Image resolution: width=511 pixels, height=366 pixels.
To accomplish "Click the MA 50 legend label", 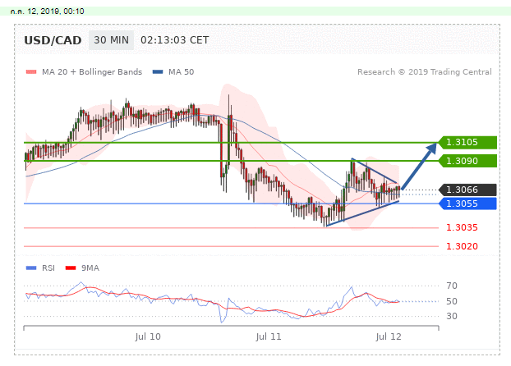I will click(182, 72).
